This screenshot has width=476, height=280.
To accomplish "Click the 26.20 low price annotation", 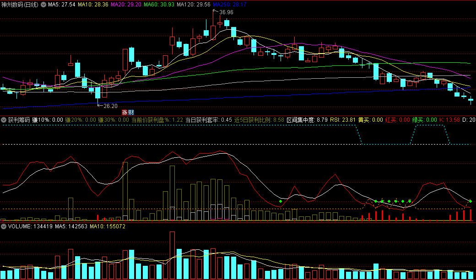I will pos(110,106).
